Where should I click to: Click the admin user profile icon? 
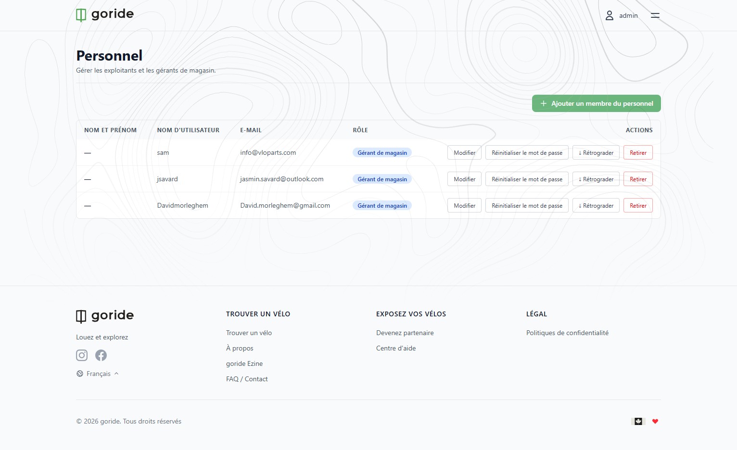point(609,15)
